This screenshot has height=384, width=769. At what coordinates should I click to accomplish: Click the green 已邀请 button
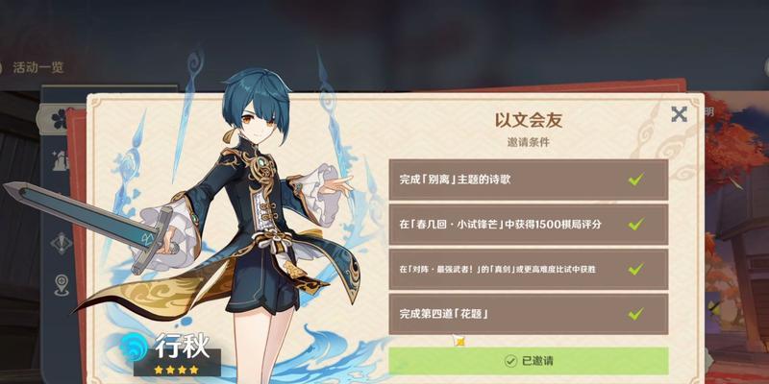pos(529,361)
